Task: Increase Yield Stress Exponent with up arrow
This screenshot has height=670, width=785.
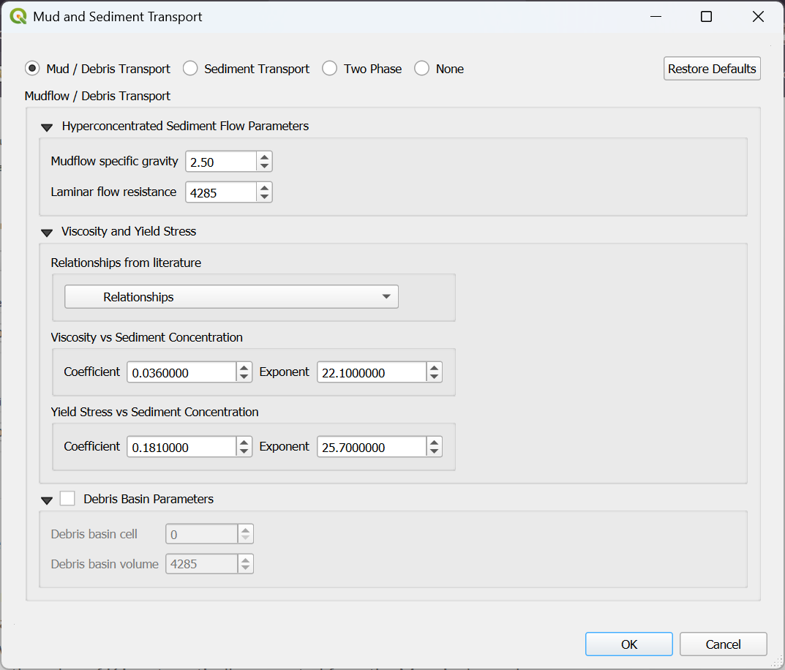Action: point(434,442)
